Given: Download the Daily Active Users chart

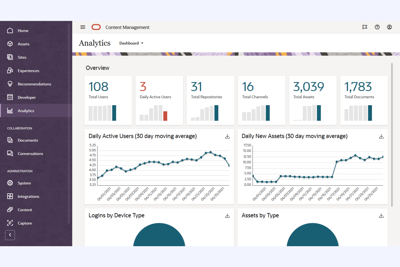Looking at the screenshot, I should [x=227, y=136].
